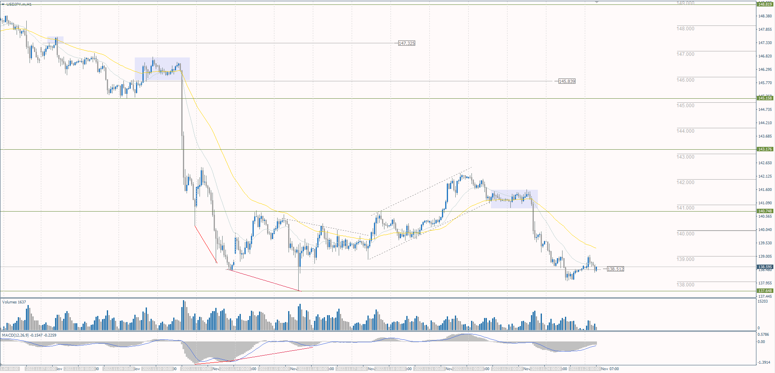Click the gray 142.000 level label
The height and width of the screenshot is (373, 775).
pyautogui.click(x=686, y=182)
